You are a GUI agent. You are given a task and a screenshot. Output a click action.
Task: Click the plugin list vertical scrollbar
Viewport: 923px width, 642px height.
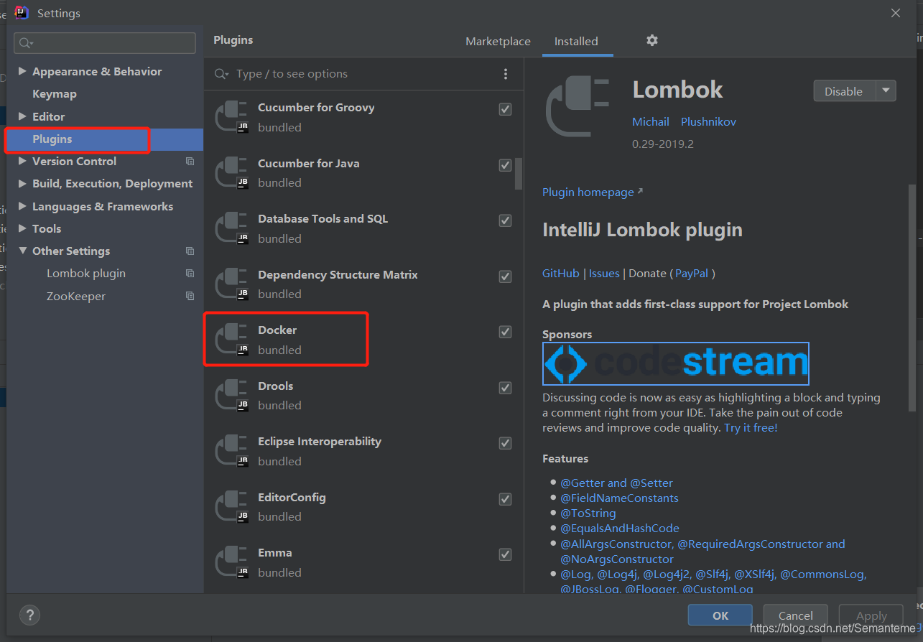pyautogui.click(x=519, y=174)
